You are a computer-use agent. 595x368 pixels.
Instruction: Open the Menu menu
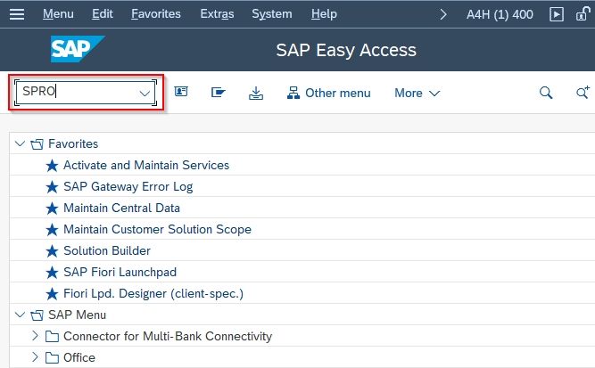pos(58,14)
